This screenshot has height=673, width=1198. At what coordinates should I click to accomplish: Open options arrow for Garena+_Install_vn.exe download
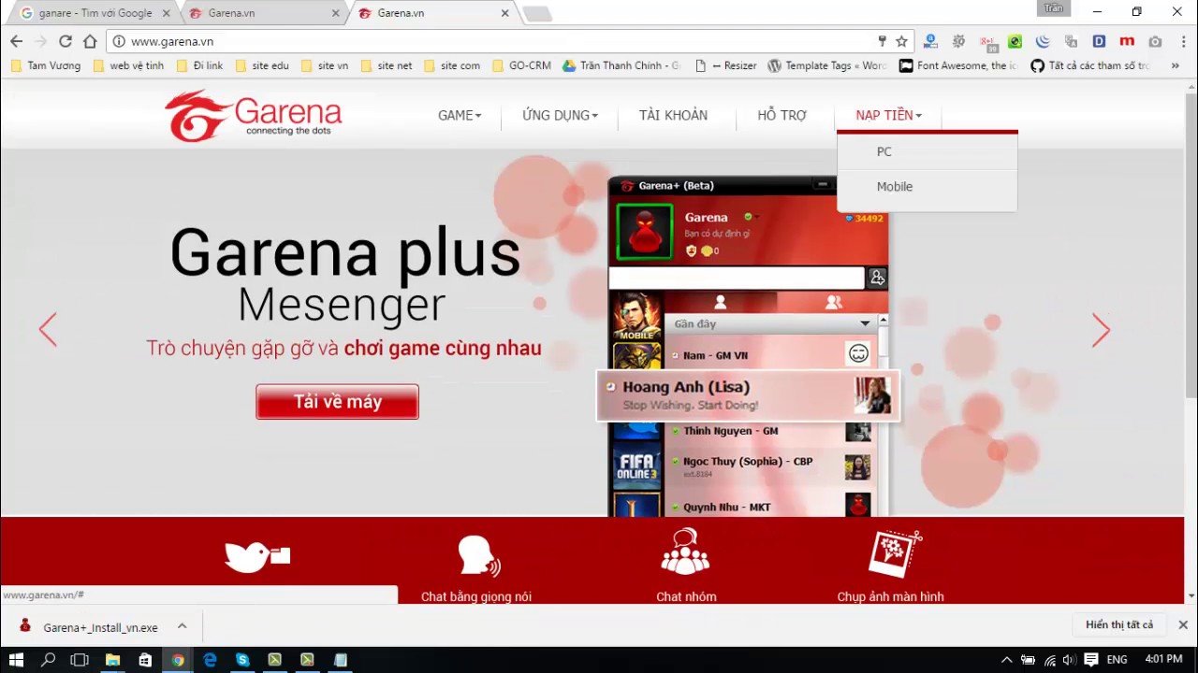tap(182, 626)
